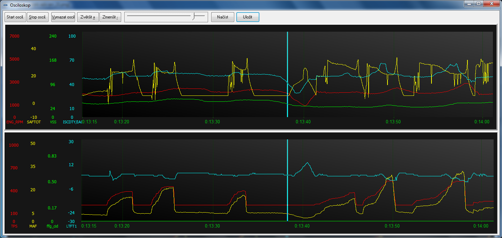This screenshot has width=502, height=238.
Task: Select the cyan ISCDTY/IAC channel label
Action: pos(72,122)
